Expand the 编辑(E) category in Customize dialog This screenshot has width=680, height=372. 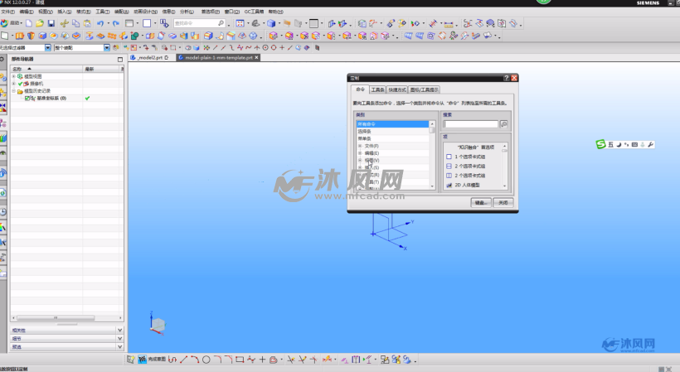(x=360, y=153)
